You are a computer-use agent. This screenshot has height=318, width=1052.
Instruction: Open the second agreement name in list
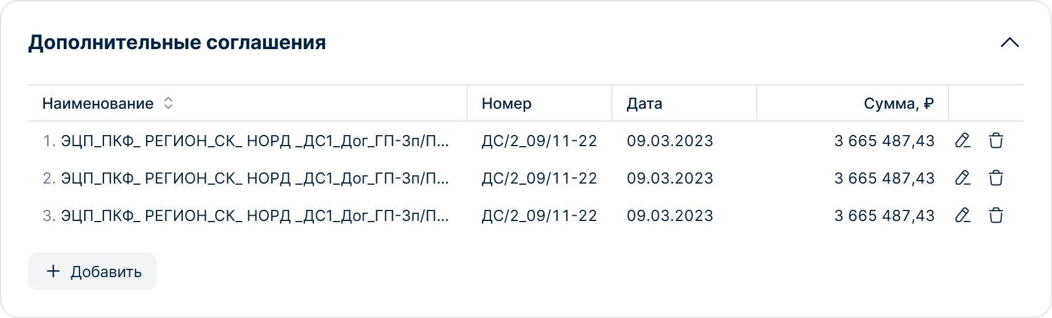[x=254, y=178]
